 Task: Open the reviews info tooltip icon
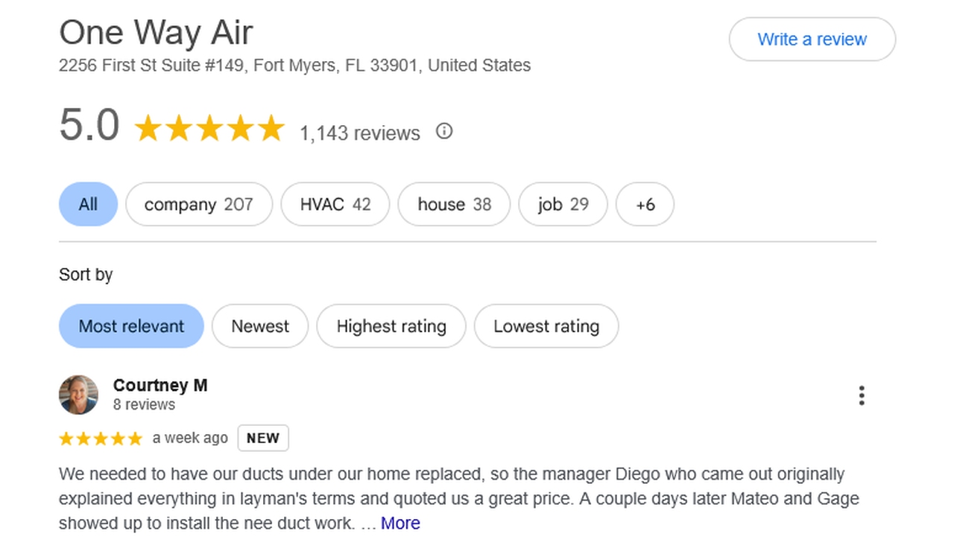(443, 131)
